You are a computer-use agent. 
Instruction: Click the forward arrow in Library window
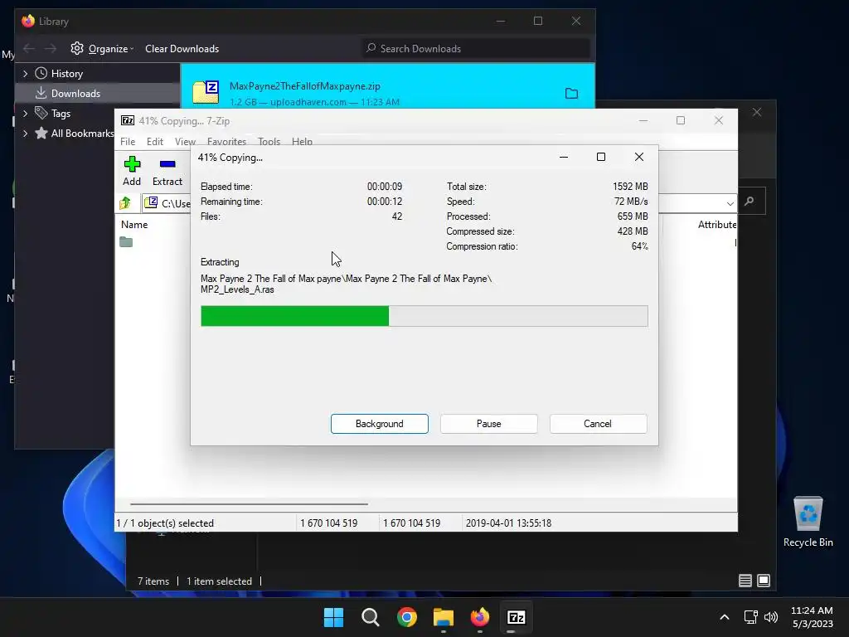(x=51, y=48)
